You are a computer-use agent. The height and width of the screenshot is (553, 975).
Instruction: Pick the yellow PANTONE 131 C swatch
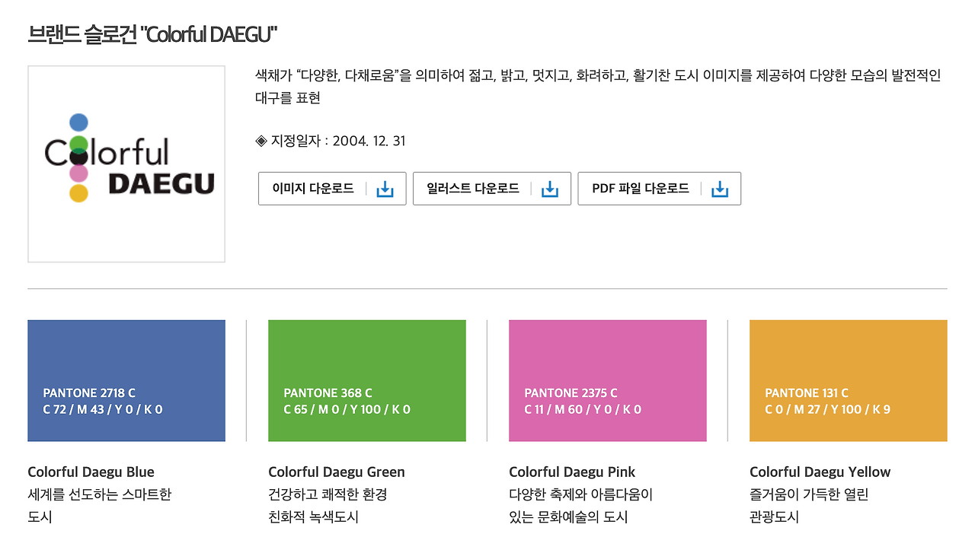tap(849, 380)
